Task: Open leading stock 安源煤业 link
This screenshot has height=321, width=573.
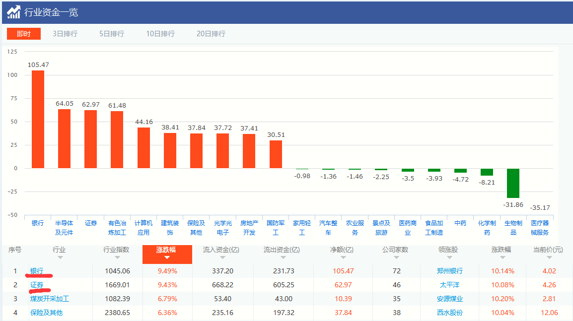Action: coord(449,299)
